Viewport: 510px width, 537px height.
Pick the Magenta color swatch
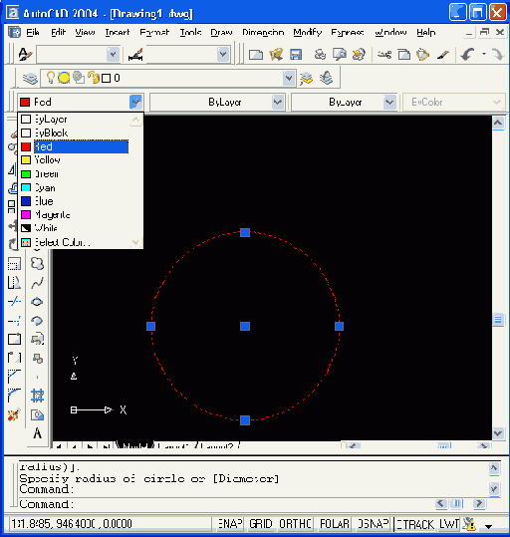click(x=26, y=215)
